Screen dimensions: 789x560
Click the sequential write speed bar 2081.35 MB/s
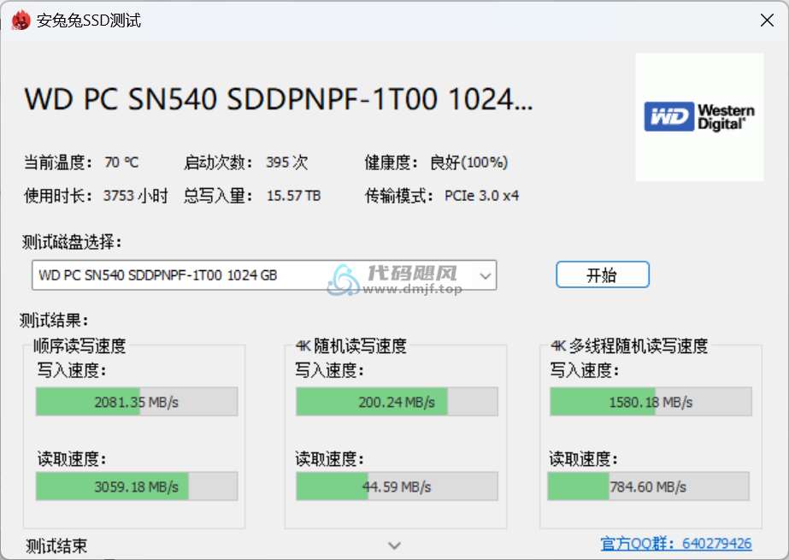[137, 402]
